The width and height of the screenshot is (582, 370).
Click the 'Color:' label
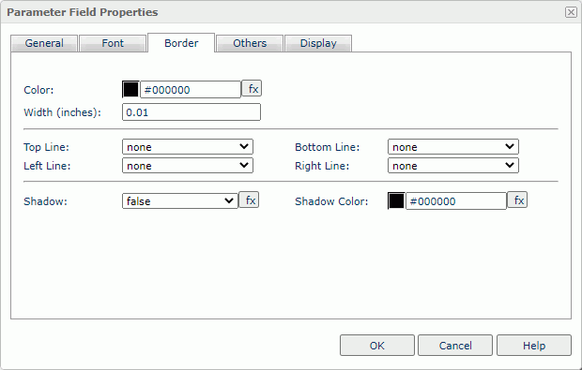[x=38, y=90]
